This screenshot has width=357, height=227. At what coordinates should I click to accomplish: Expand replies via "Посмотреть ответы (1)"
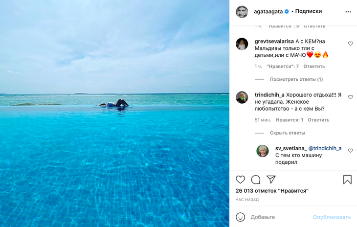296,79
